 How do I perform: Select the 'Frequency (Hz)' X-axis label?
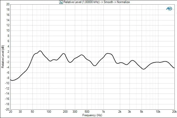(92, 115)
